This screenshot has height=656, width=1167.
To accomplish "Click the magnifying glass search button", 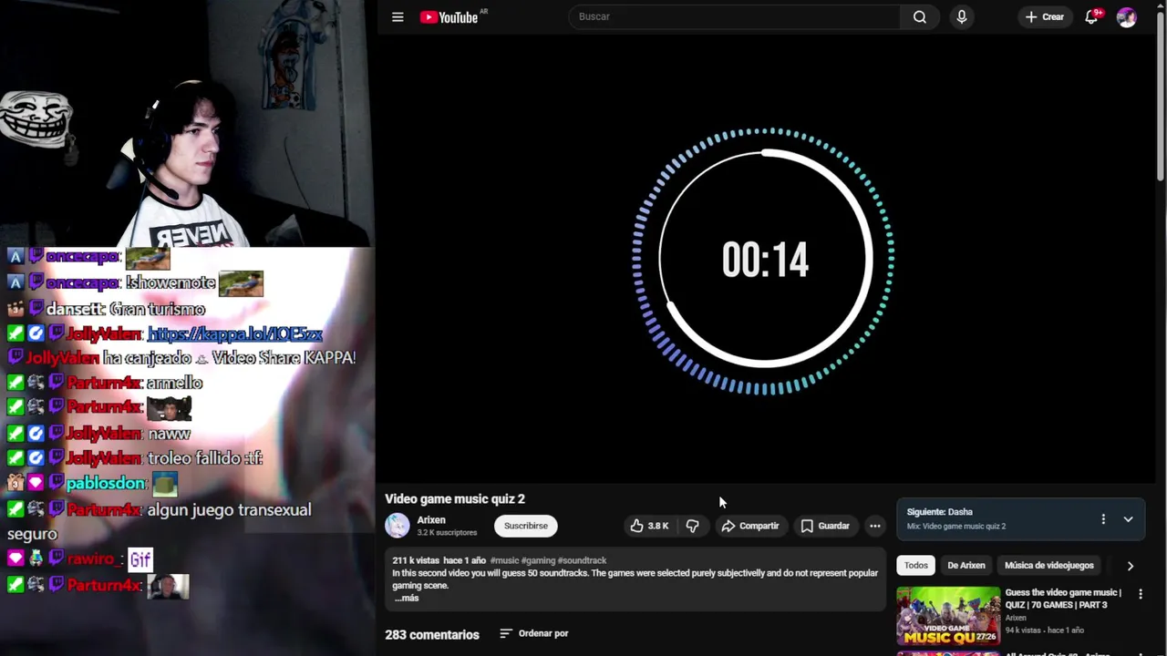I will point(920,16).
